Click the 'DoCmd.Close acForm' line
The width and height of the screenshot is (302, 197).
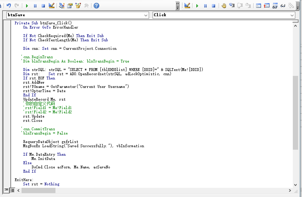[71, 167]
